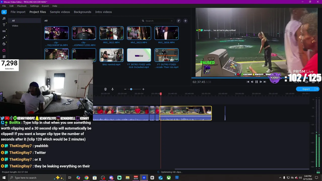The height and width of the screenshot is (181, 322).
Task: Click the Export button
Action: (306, 89)
